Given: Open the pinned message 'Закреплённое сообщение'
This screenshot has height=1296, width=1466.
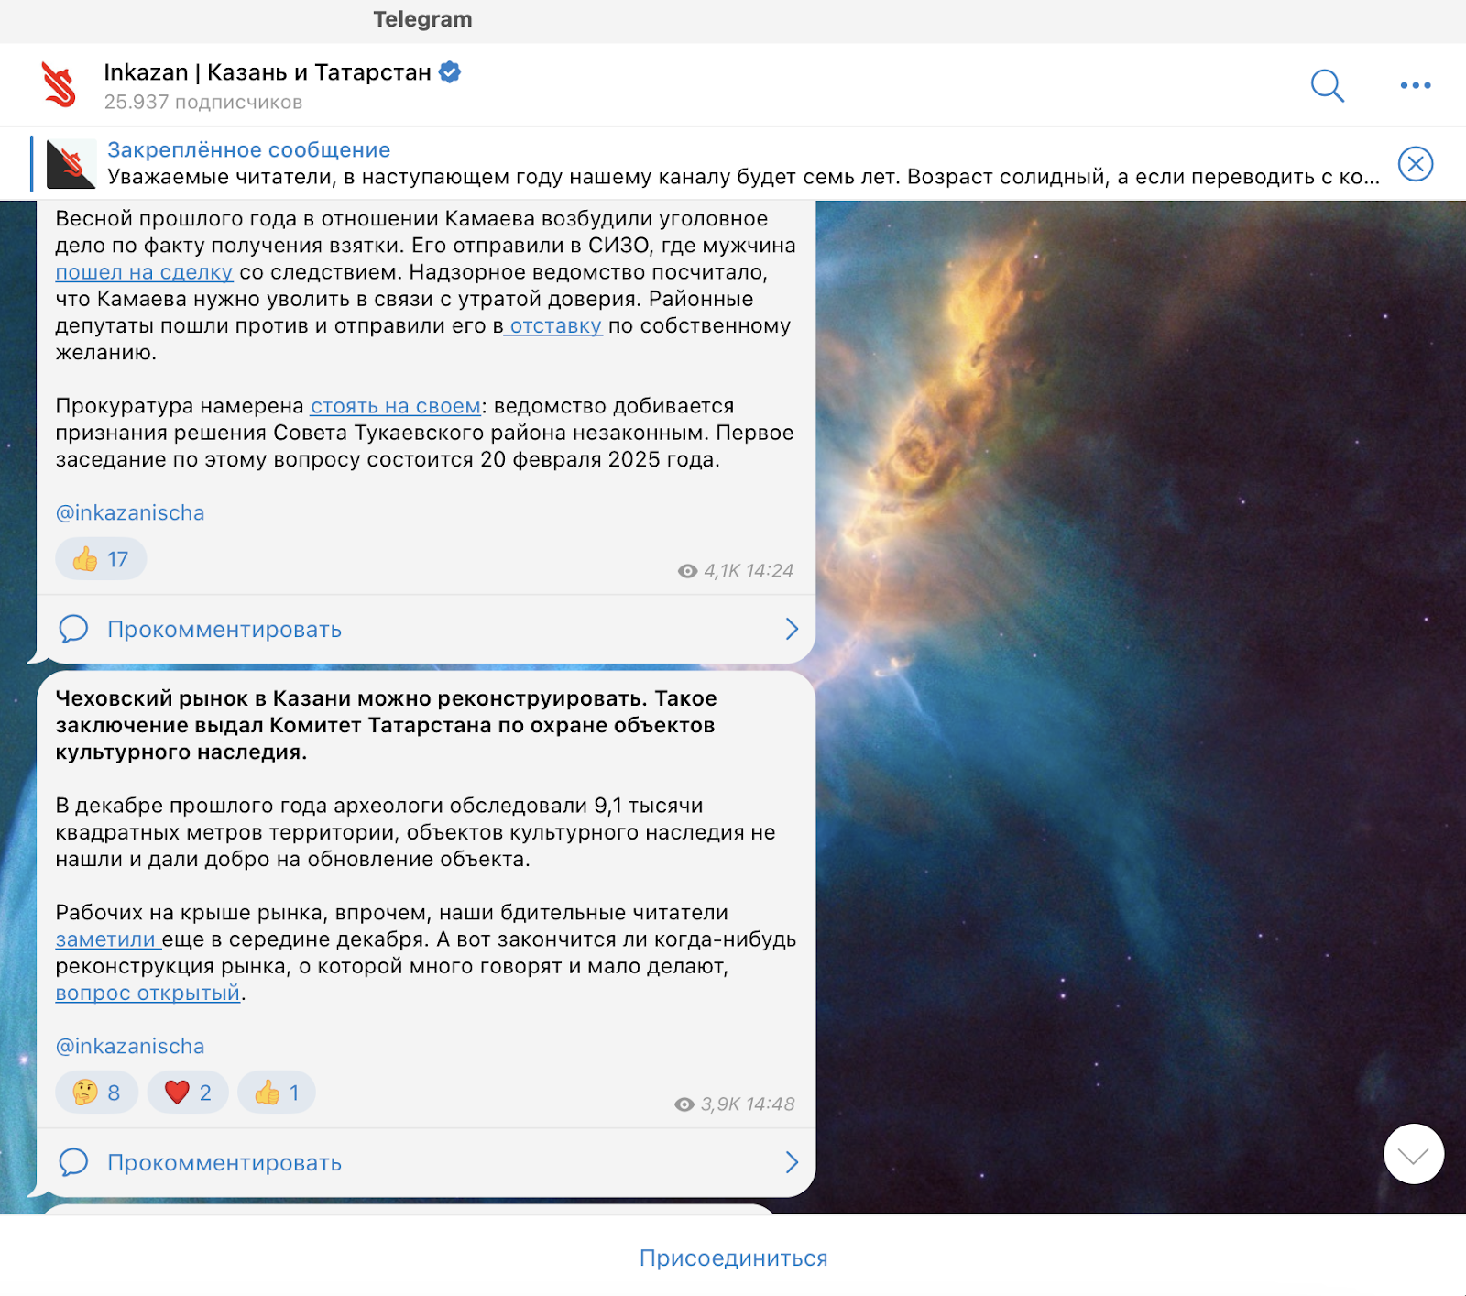Looking at the screenshot, I should click(x=248, y=150).
